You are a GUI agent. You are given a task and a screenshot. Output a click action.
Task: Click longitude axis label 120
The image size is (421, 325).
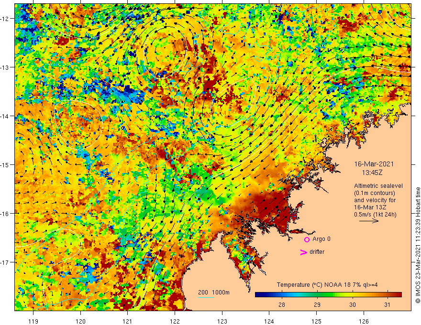pyautogui.click(x=80, y=322)
